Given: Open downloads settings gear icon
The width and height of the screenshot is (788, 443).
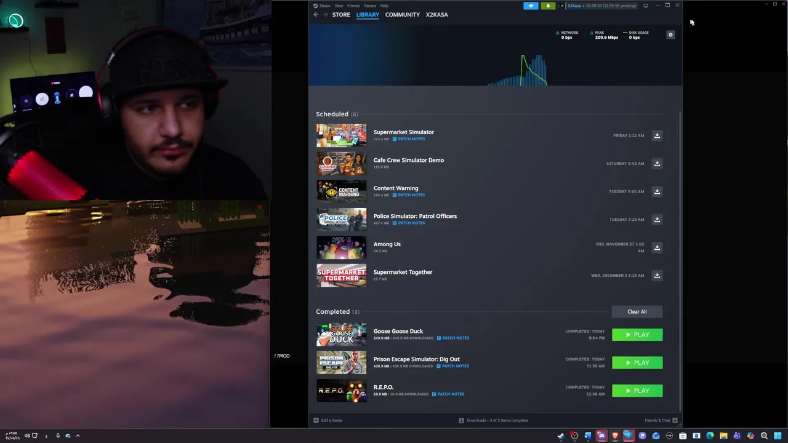Looking at the screenshot, I should [670, 35].
